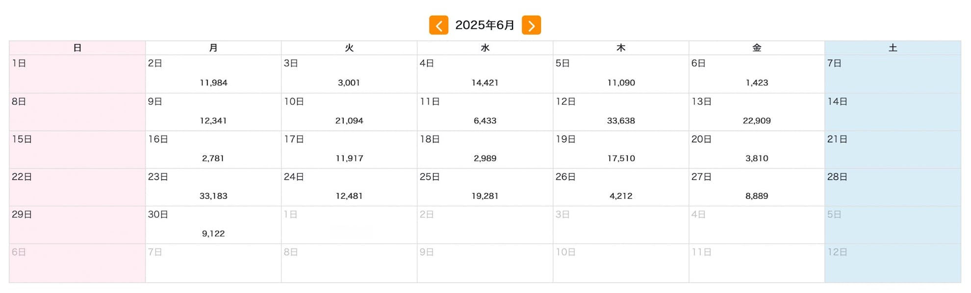Viewport: 971px width, 293px height.
Task: Click the 13日 value 22,909
Action: pyautogui.click(x=757, y=120)
